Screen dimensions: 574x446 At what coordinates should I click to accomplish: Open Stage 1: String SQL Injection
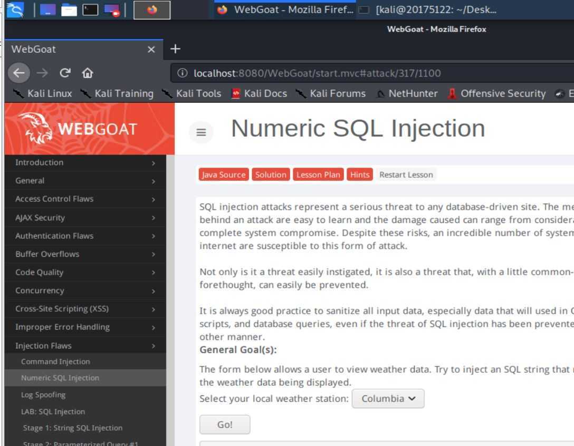pos(85,428)
